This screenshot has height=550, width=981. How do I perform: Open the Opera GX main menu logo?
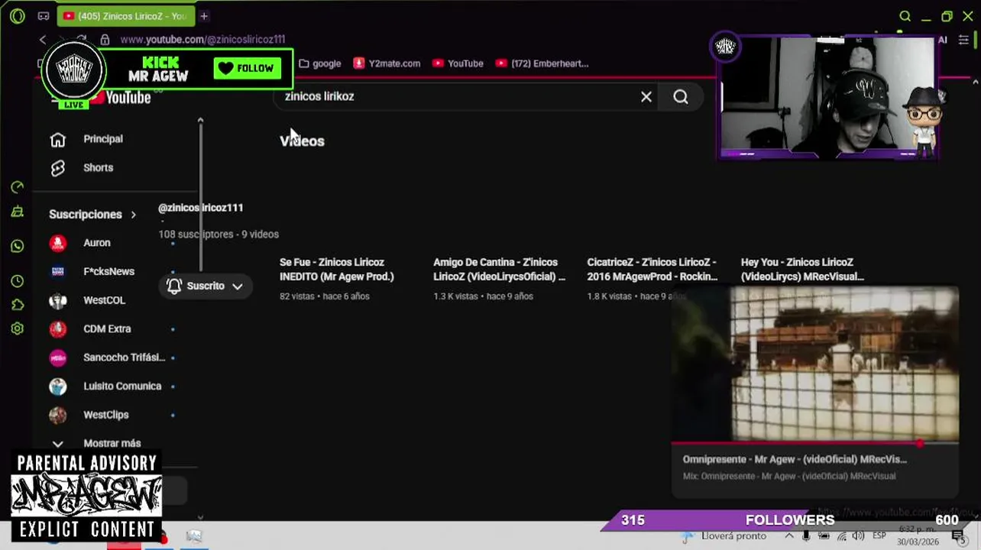(17, 16)
